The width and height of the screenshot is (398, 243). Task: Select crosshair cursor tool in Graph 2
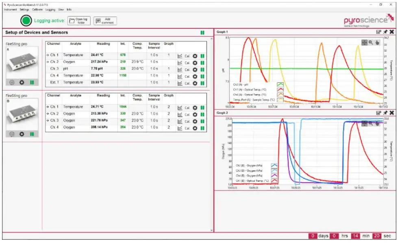(x=365, y=123)
